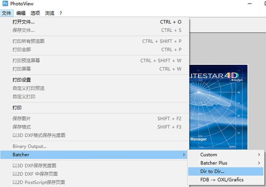
Task: Select 自定义打印 menu entry
Action: (x=95, y=97)
